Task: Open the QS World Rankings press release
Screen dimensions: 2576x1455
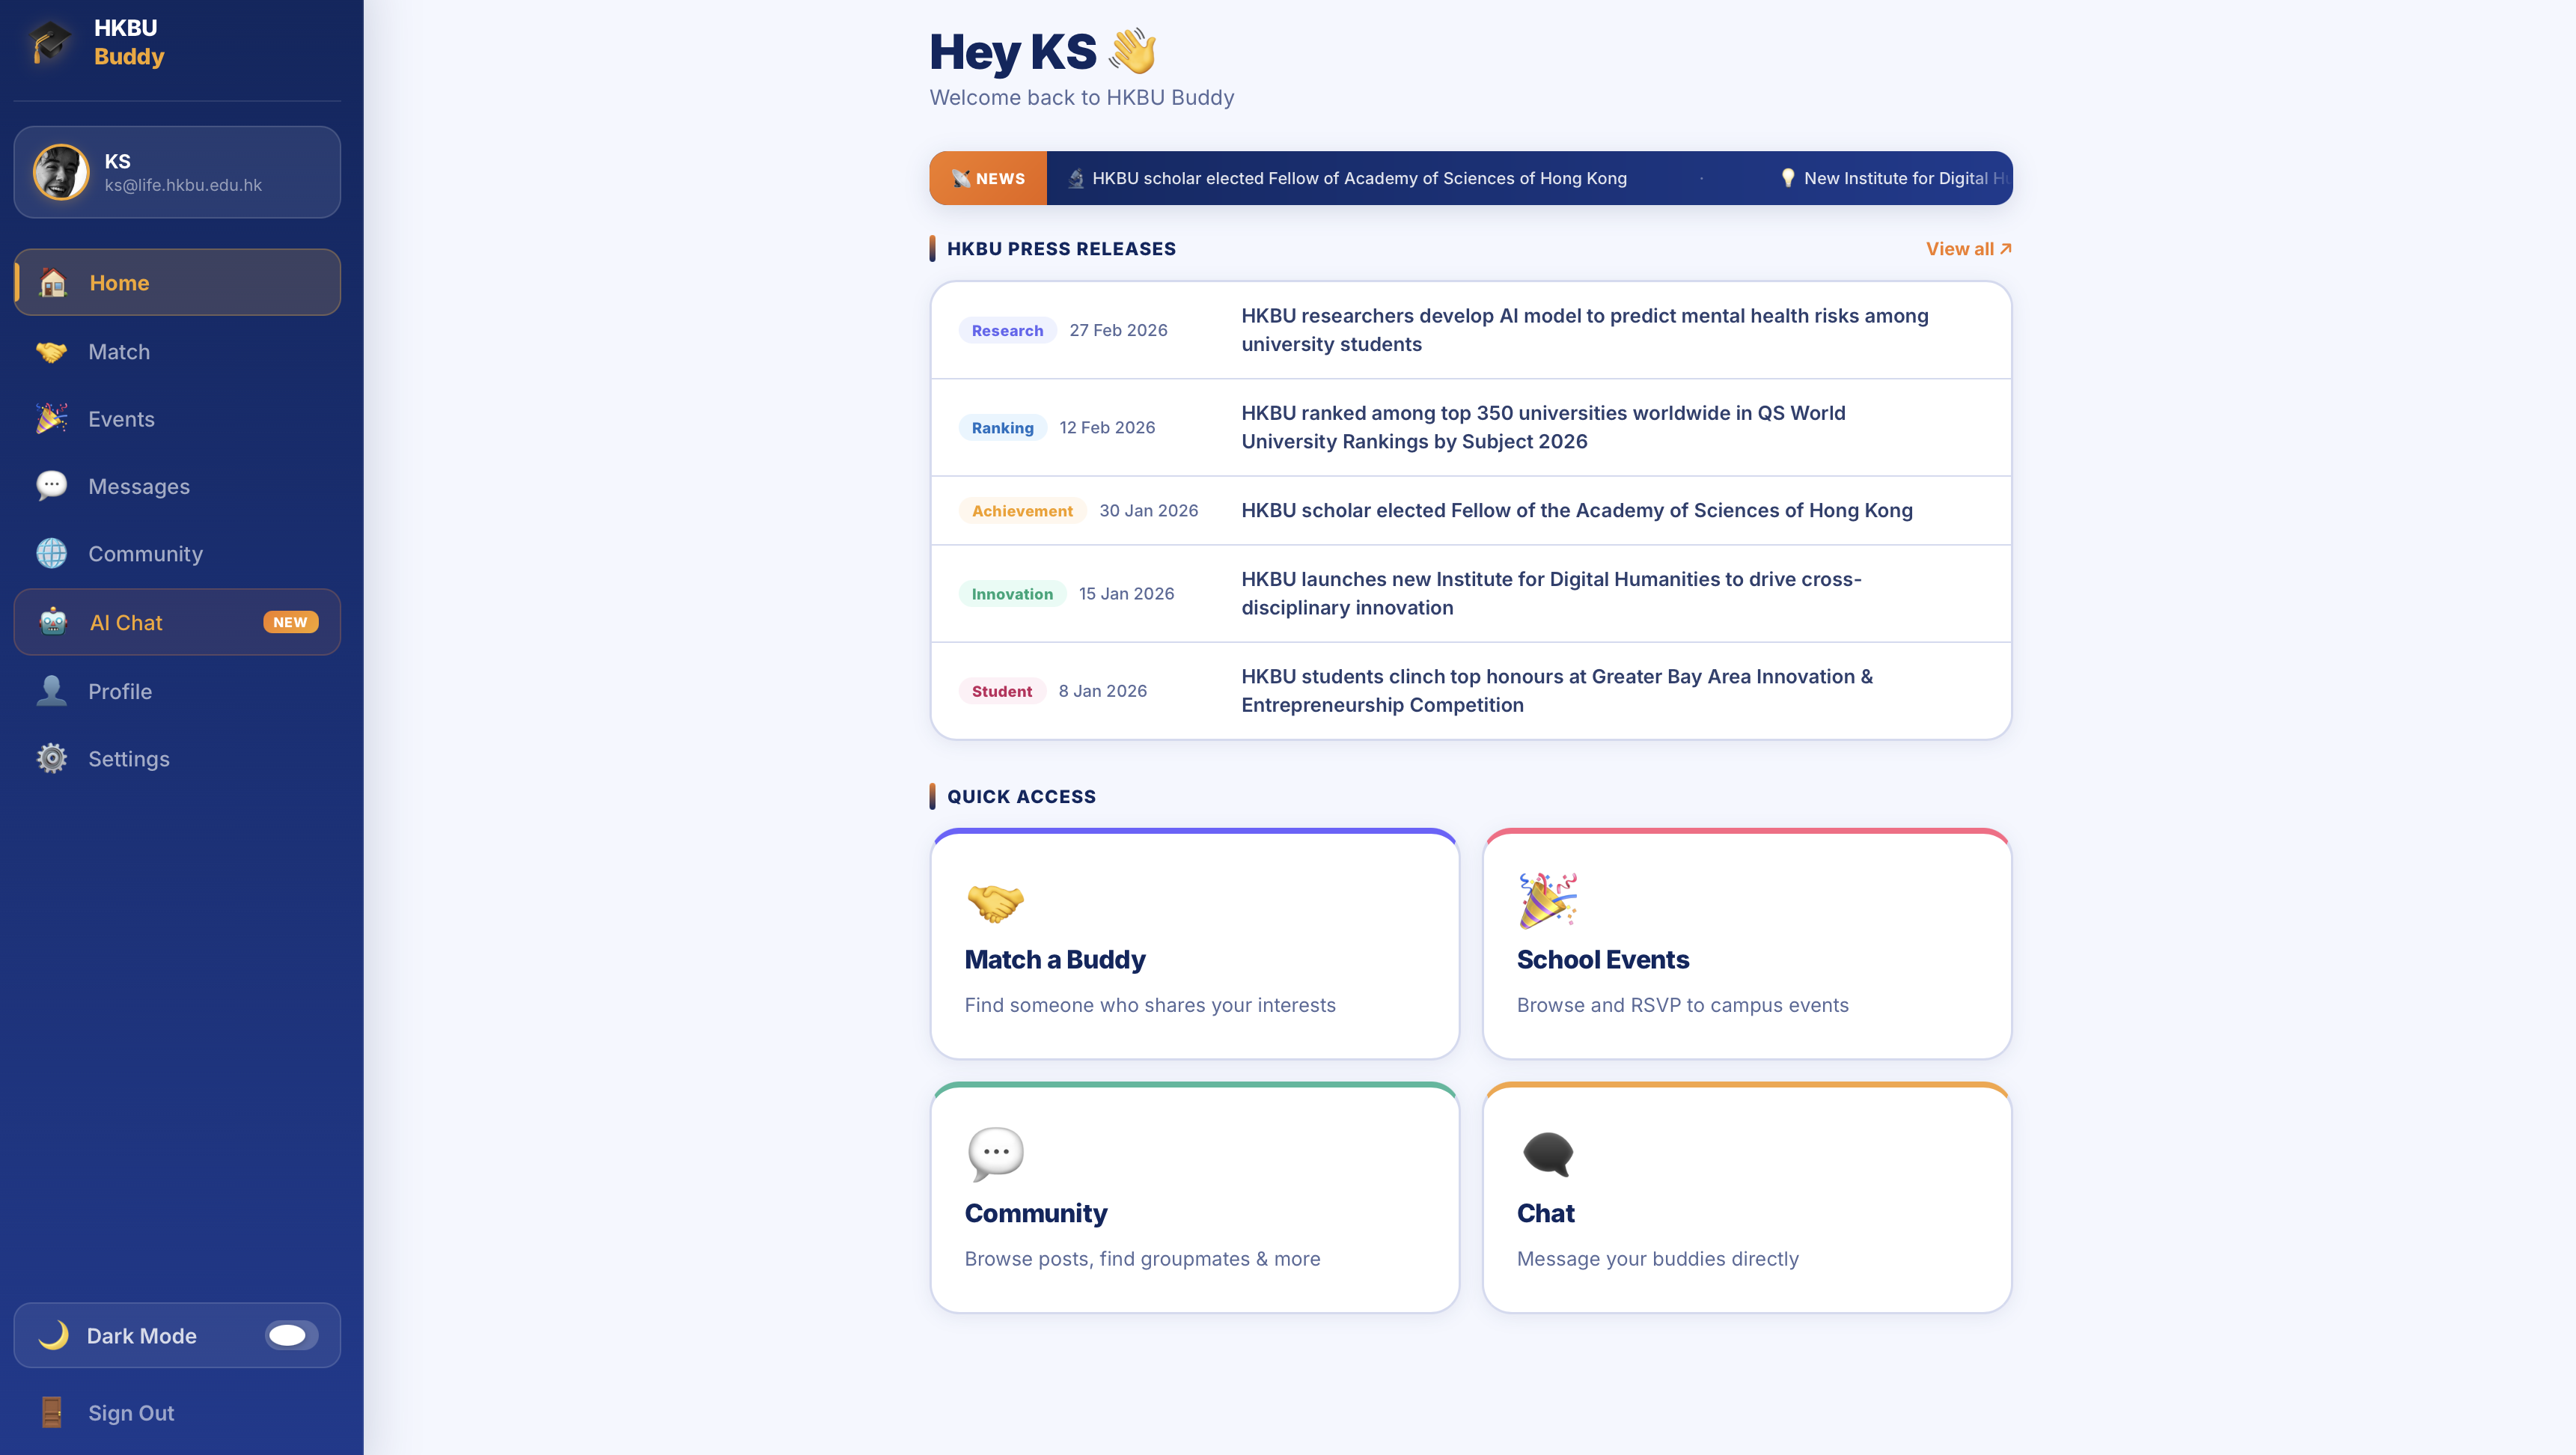Action: 1543,427
